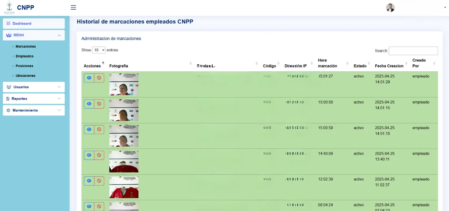Open the Dashboard menu item

34,23
